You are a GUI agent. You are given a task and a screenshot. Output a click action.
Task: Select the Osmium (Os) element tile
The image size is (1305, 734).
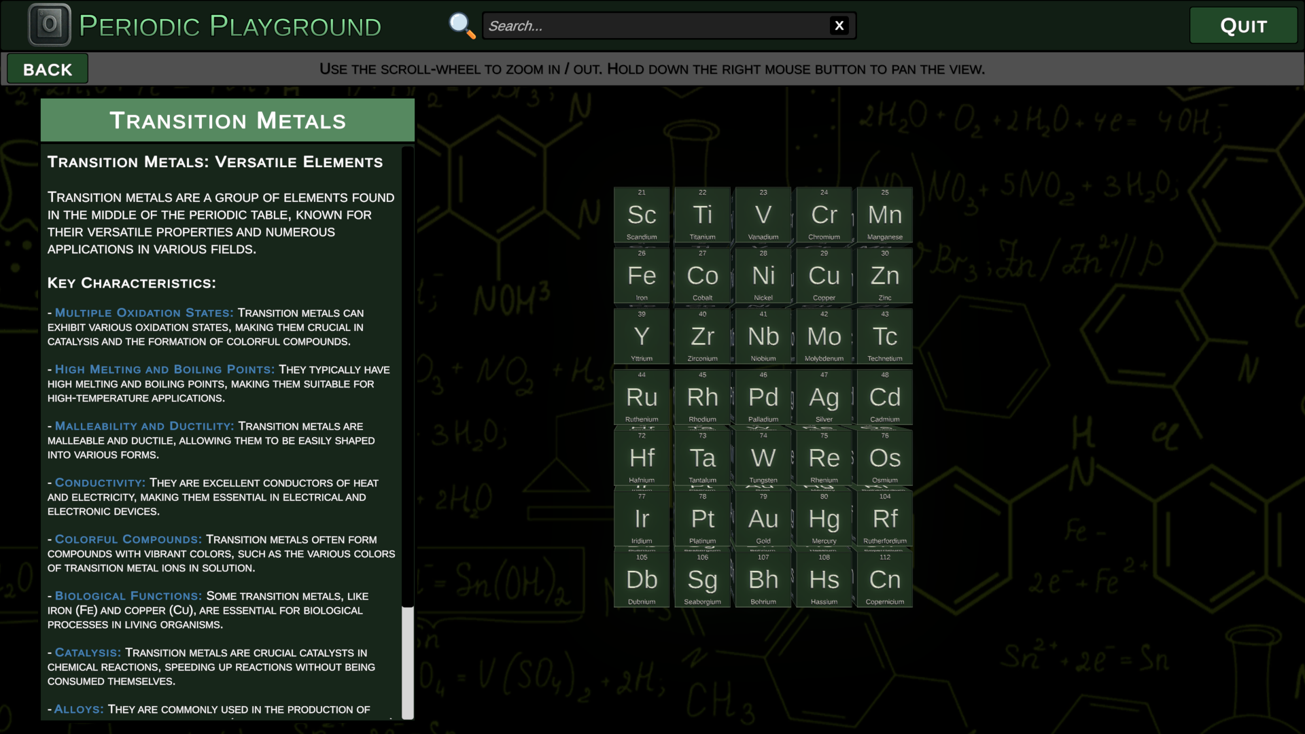point(885,458)
